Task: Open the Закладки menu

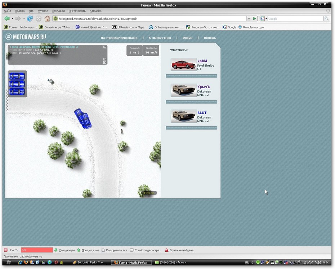Action: 58,11
